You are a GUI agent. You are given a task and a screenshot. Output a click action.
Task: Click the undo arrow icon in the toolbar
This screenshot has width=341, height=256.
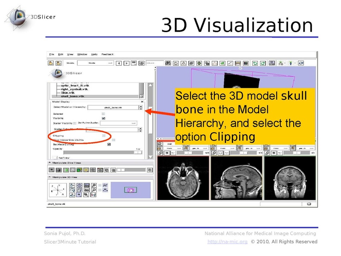tap(255, 63)
